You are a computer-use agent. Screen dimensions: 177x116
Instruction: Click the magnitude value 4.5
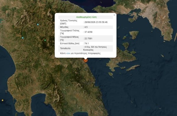click(86, 27)
